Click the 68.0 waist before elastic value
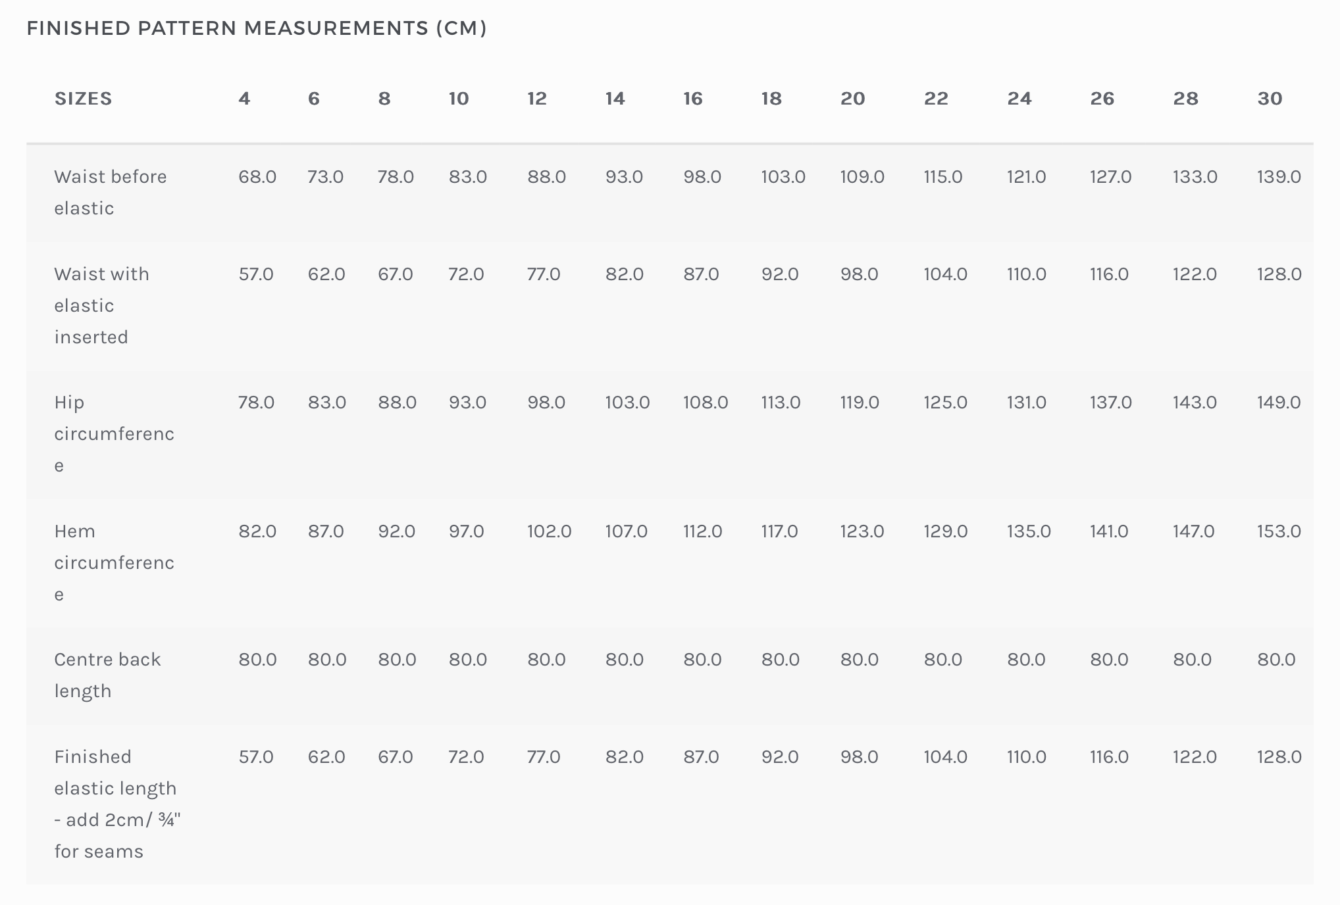The width and height of the screenshot is (1340, 905). 257,177
